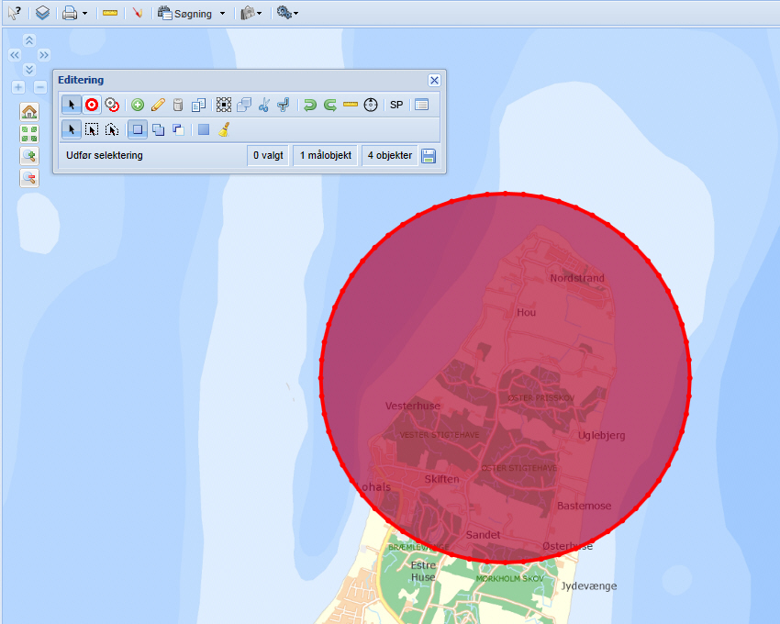Viewport: 780px width, 624px height.
Task: Click the checkered vertex handles icon
Action: pos(224,105)
